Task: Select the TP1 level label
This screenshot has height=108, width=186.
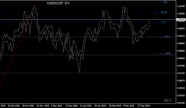Action: point(167,37)
